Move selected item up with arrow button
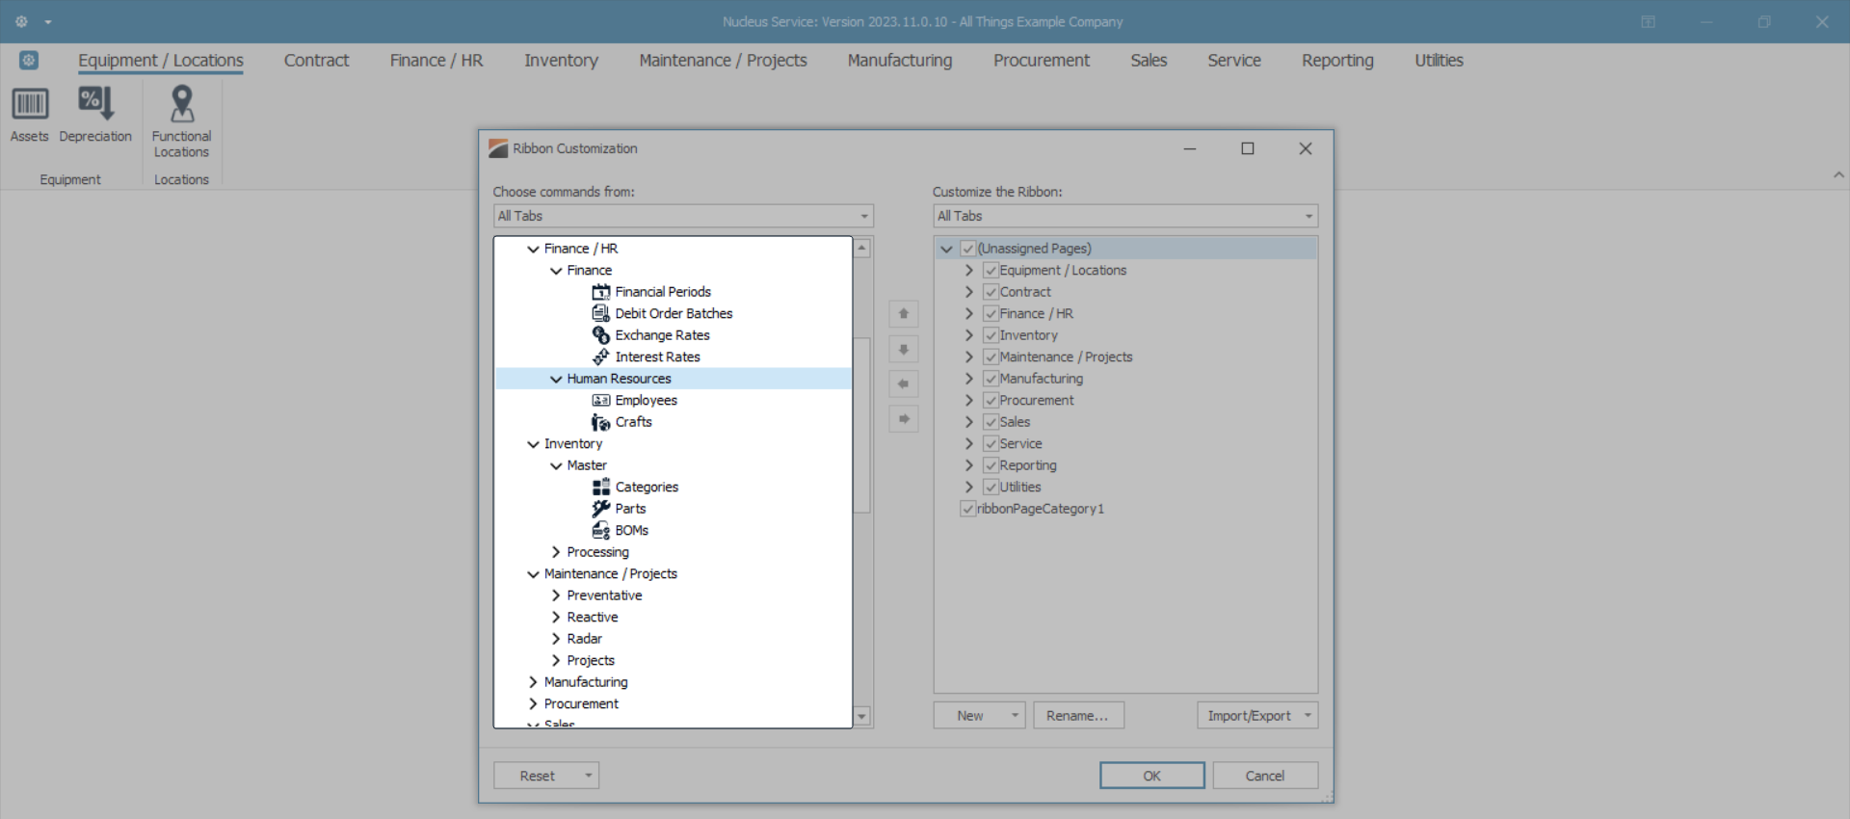Screen dimensions: 1850x819 (904, 314)
